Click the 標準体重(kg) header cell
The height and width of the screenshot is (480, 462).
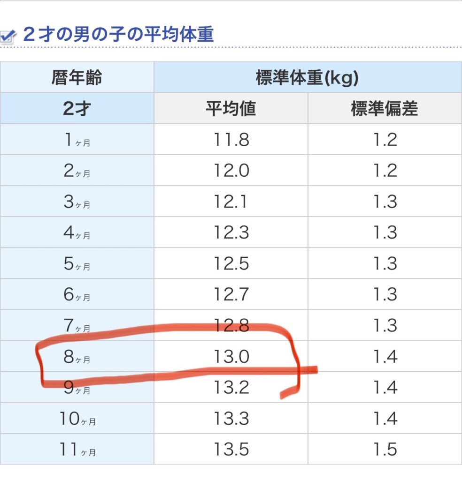[308, 77]
